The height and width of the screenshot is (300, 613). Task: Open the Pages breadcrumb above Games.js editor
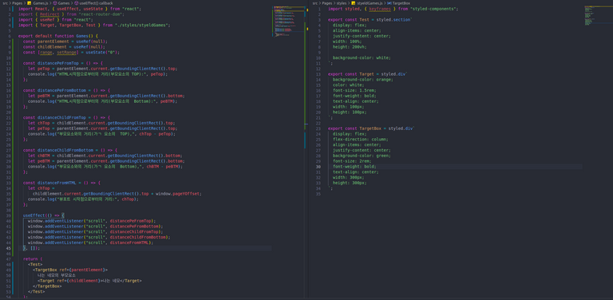coord(18,2)
